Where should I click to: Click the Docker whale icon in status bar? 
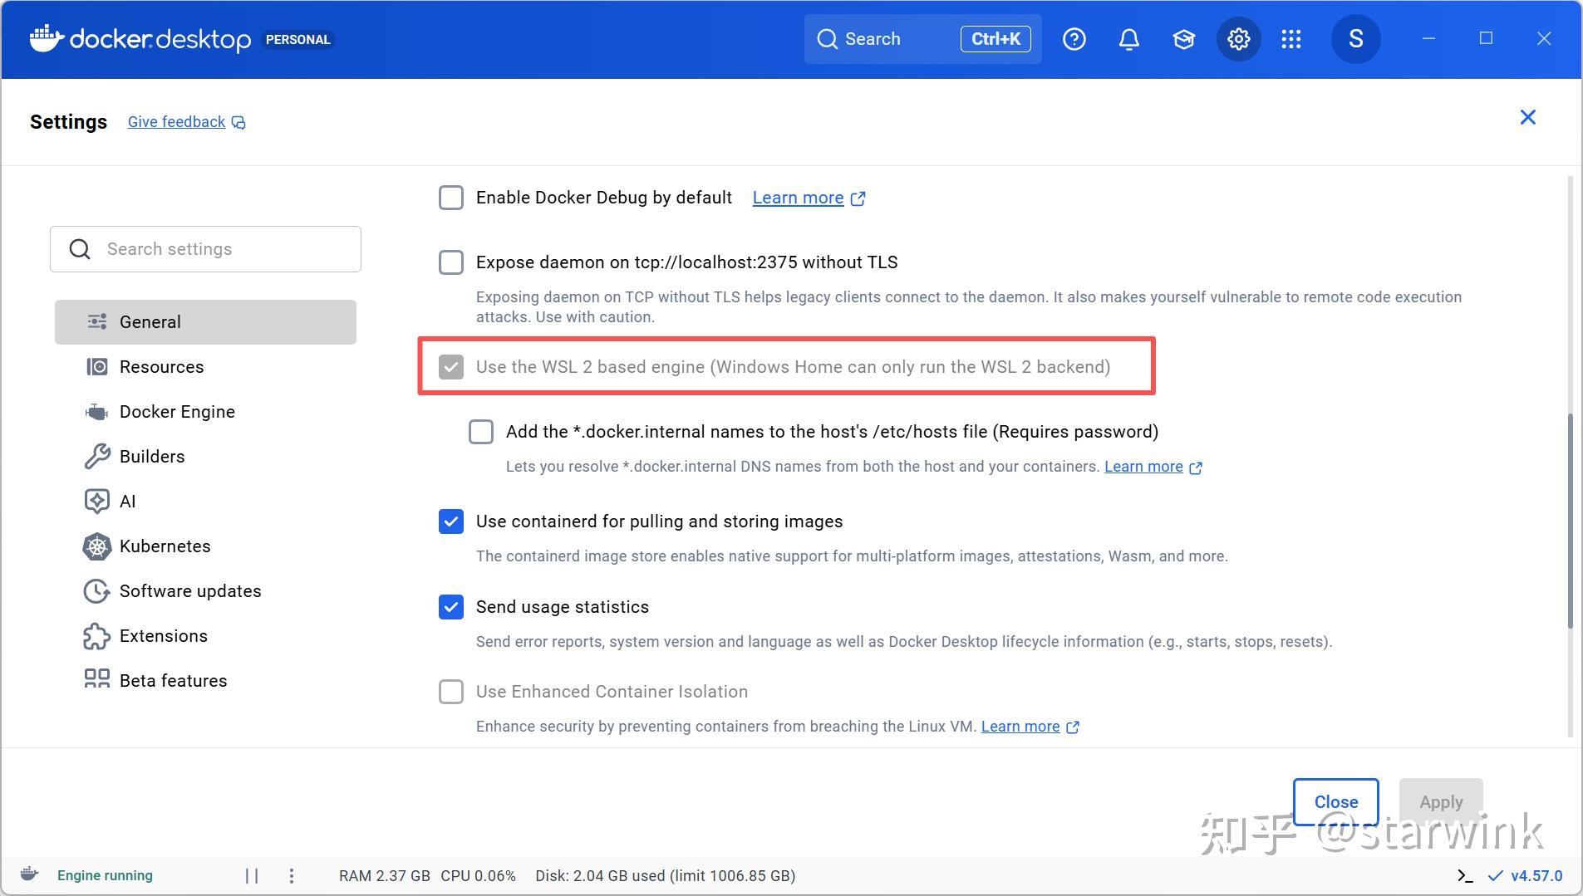pyautogui.click(x=27, y=874)
